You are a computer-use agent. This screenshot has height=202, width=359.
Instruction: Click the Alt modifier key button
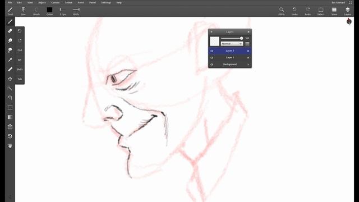click(x=20, y=60)
